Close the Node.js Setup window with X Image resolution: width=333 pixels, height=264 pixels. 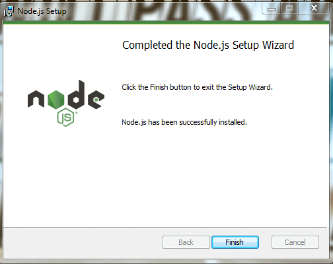(x=314, y=9)
